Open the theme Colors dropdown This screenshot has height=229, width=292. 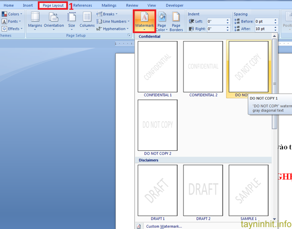coord(12,14)
